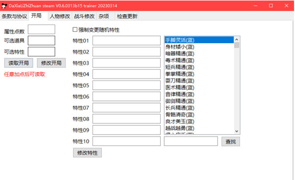Focus the 特性10 input field
This screenshot has height=180, width=295.
click(126, 141)
